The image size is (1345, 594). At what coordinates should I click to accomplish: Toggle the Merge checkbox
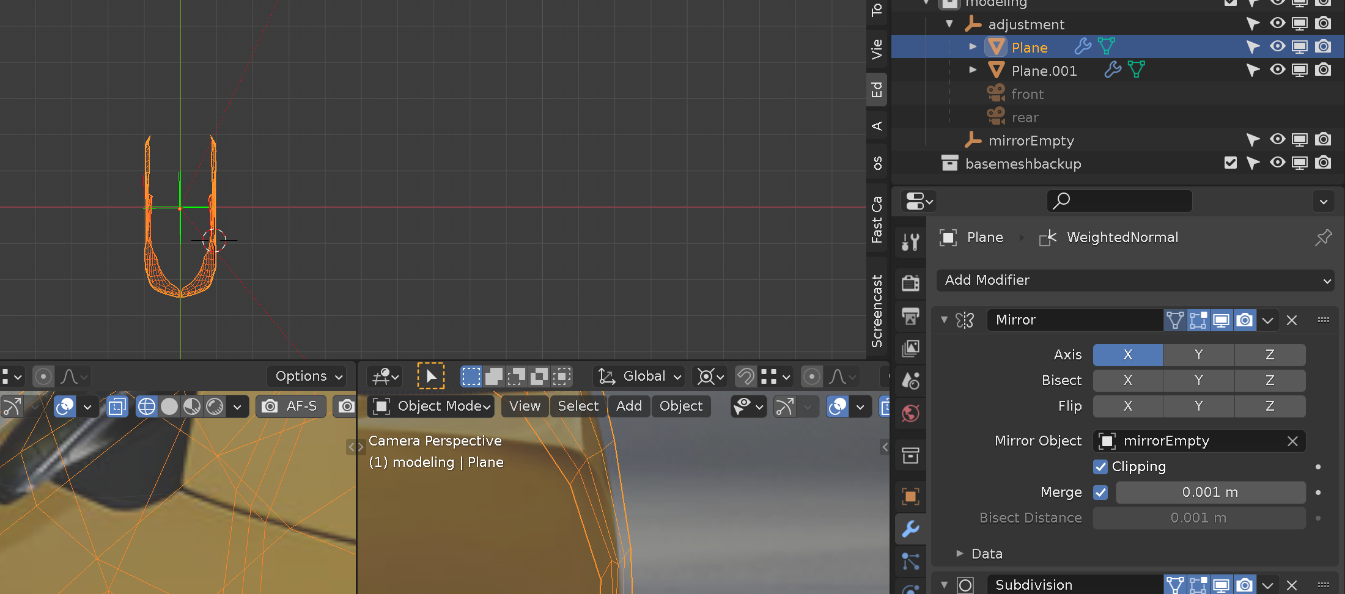point(1100,493)
